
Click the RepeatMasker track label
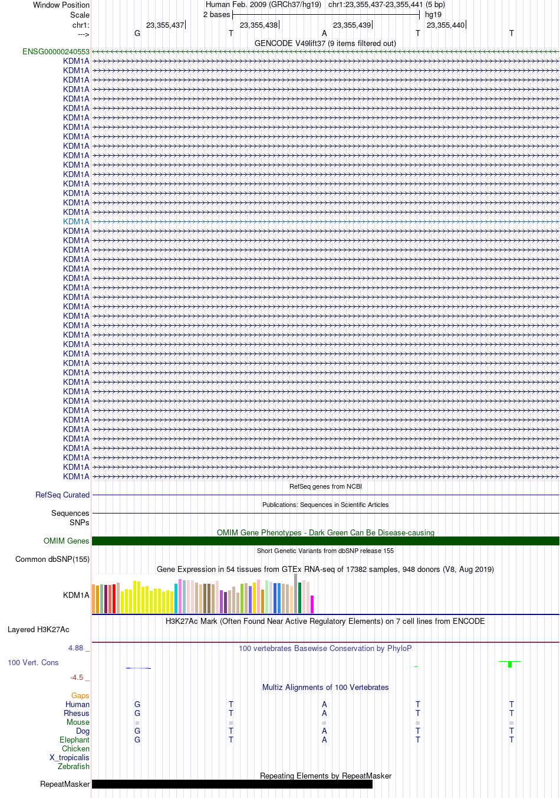tap(65, 784)
